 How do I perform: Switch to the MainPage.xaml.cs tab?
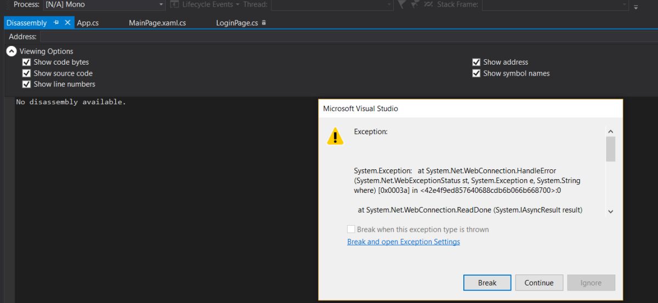157,23
